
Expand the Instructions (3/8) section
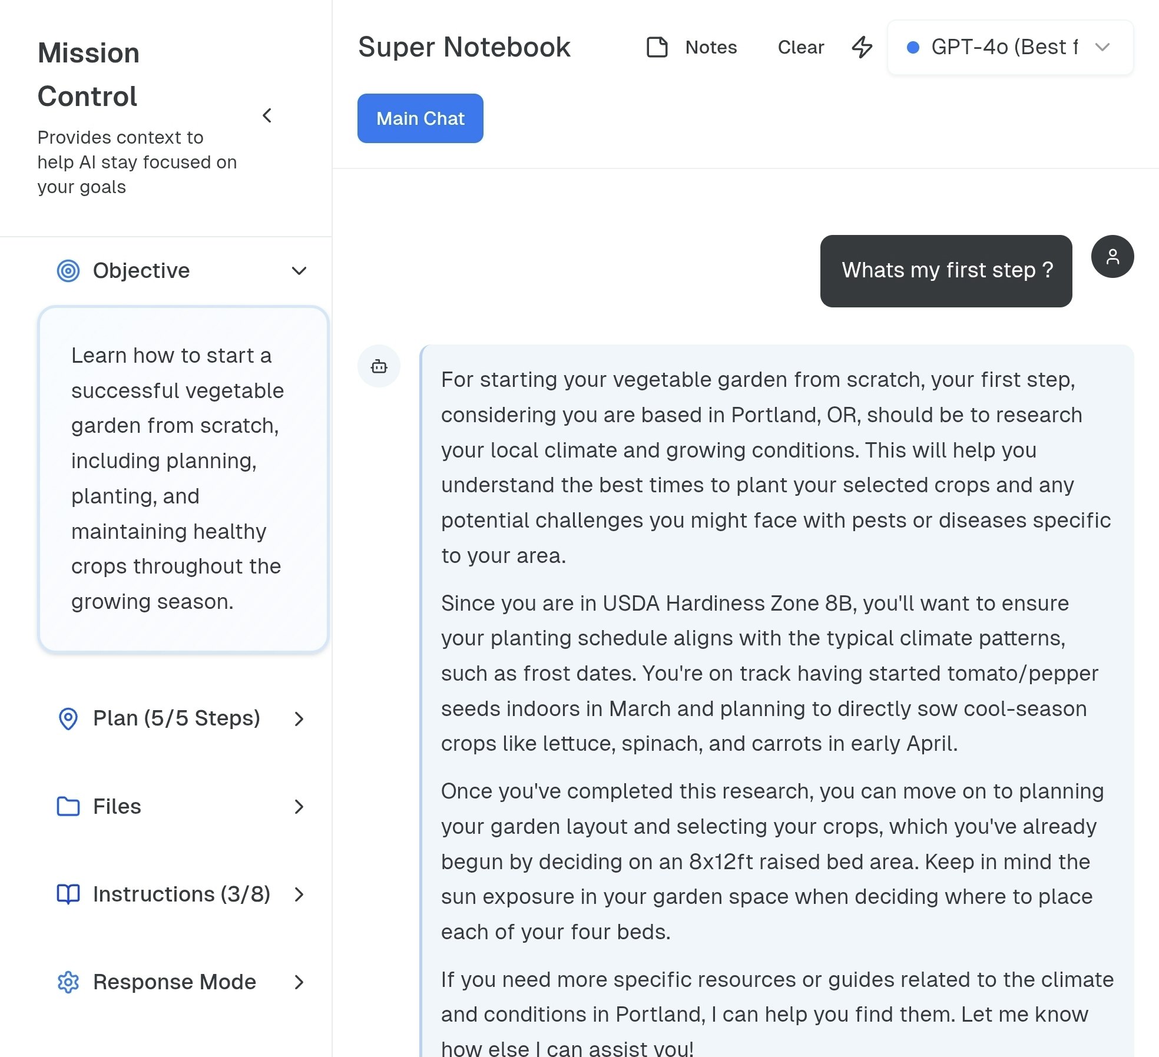click(x=299, y=894)
